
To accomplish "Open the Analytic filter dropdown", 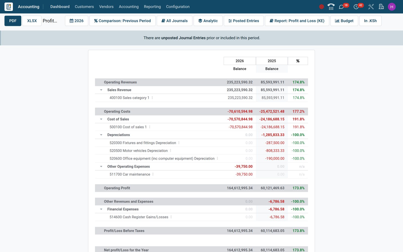I will [208, 21].
